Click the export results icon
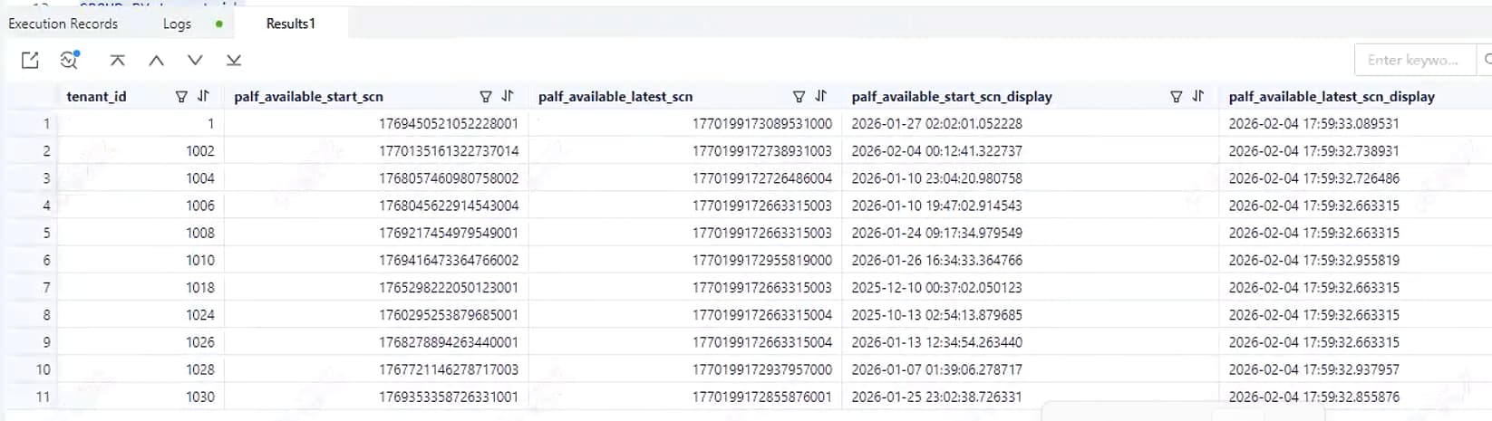Image resolution: width=1492 pixels, height=421 pixels. 30,60
